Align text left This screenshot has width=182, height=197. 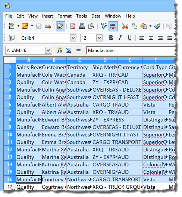pyautogui.click(x=142, y=38)
